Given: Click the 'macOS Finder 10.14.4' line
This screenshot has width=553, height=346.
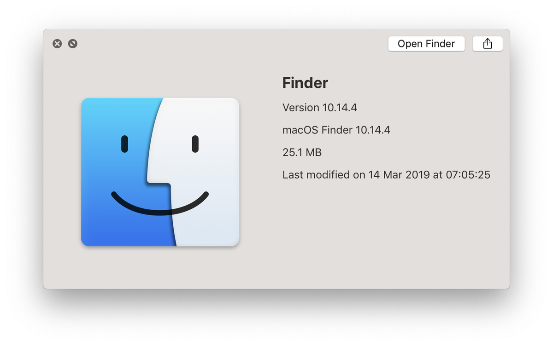Looking at the screenshot, I should point(336,130).
